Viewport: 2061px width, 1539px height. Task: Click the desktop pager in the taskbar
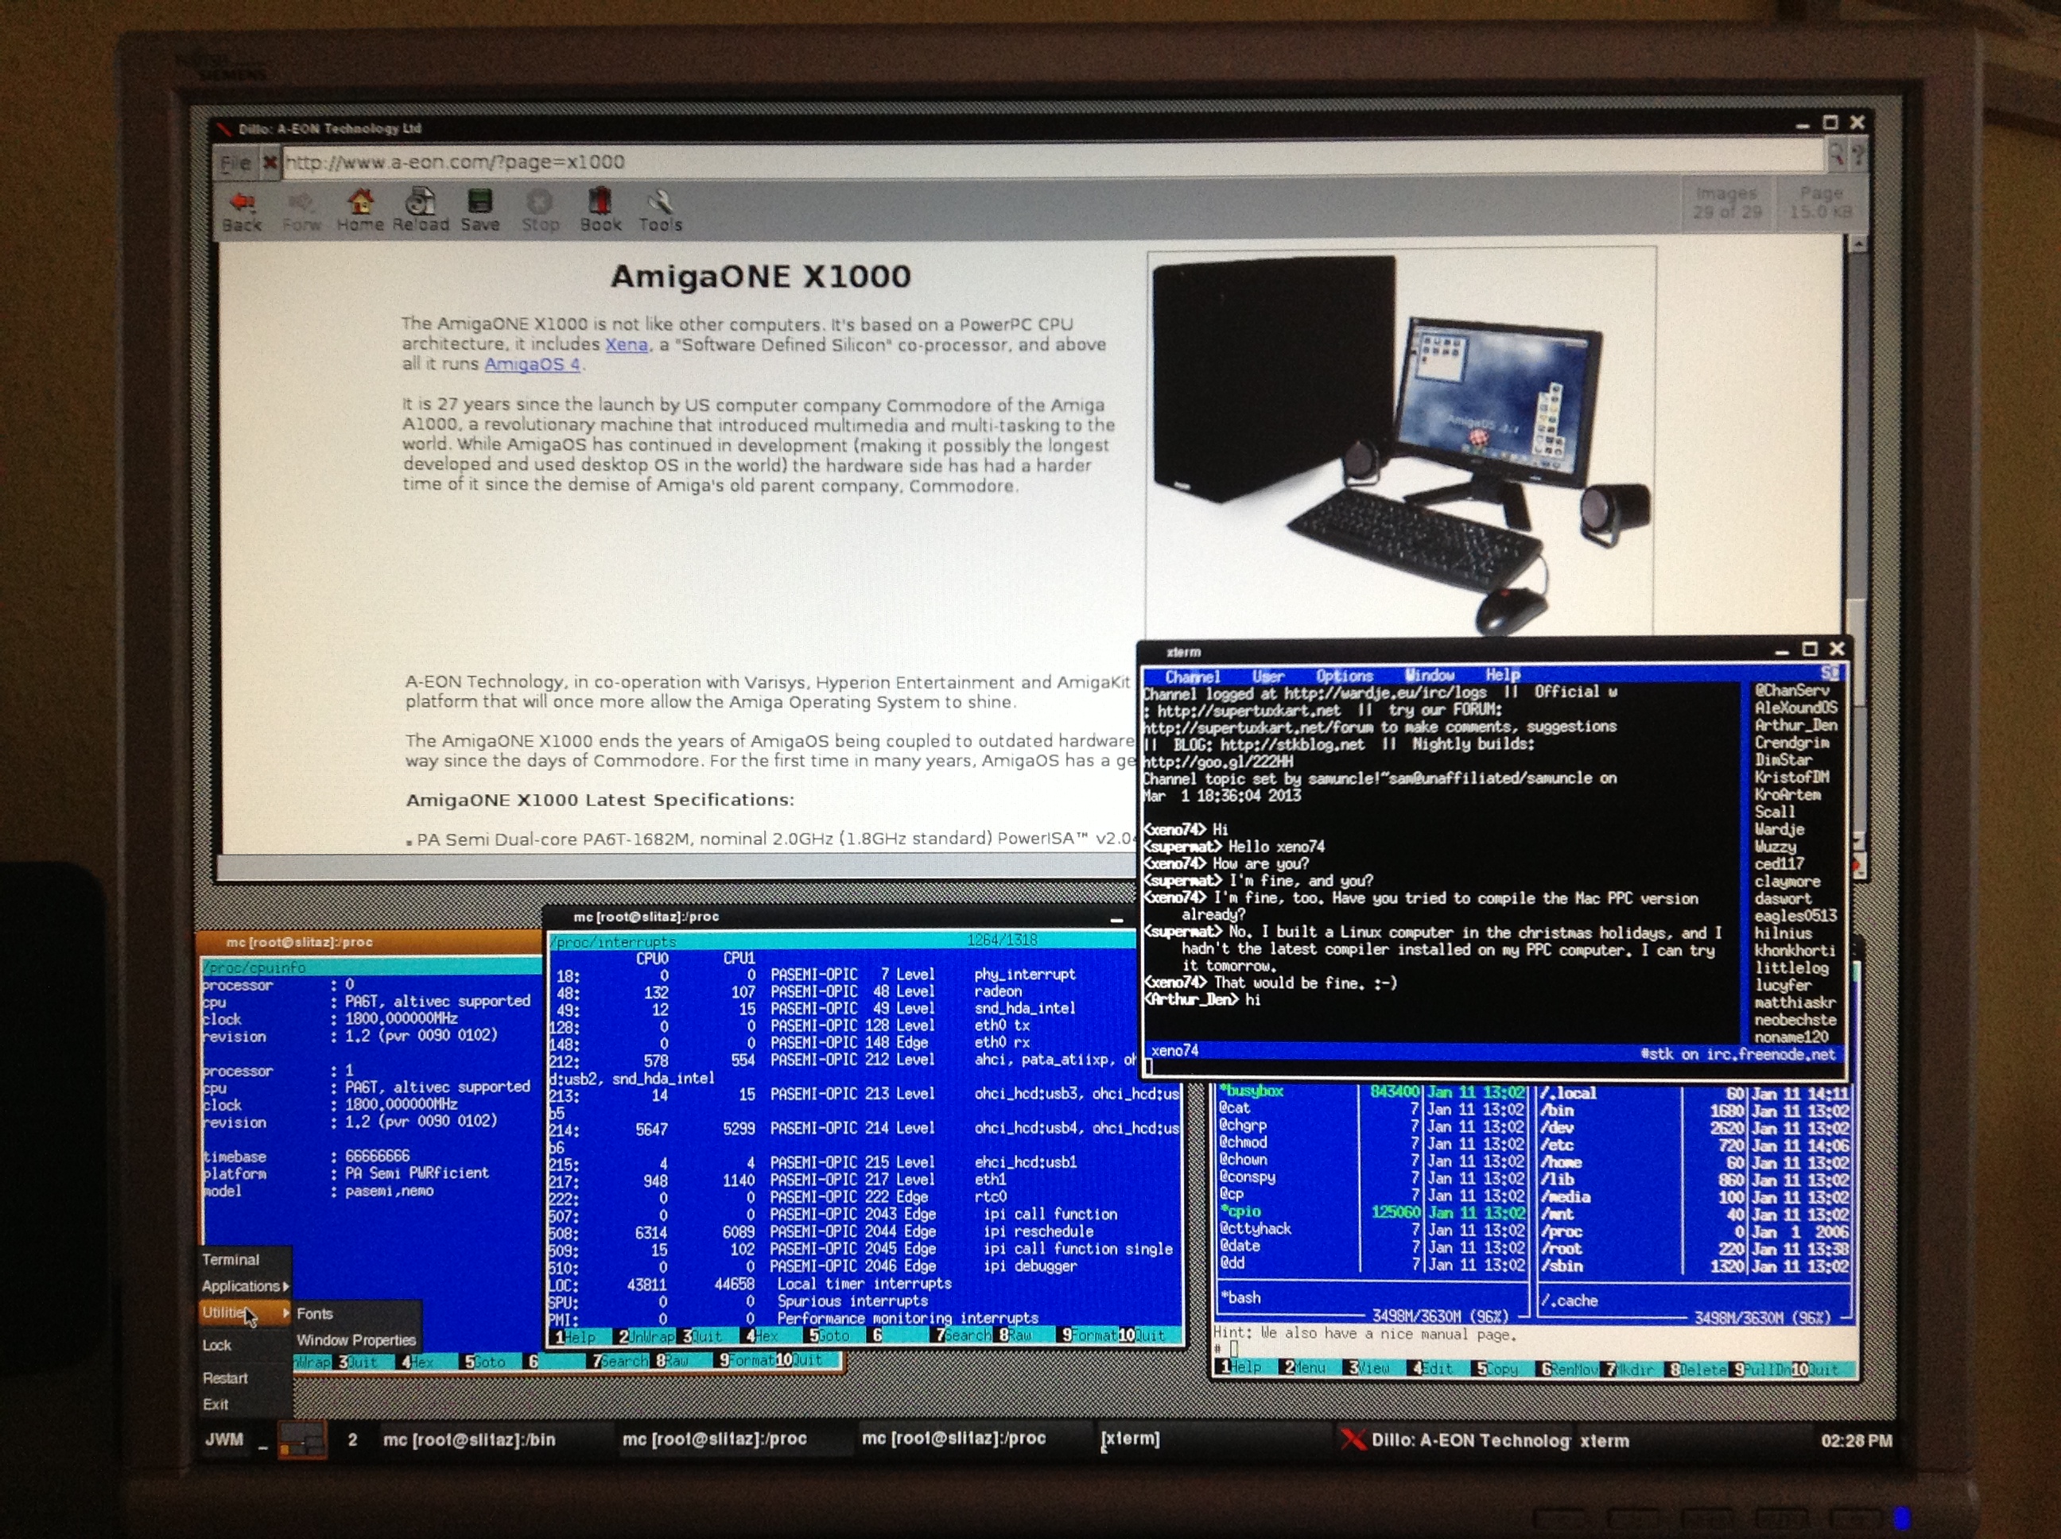tap(303, 1440)
